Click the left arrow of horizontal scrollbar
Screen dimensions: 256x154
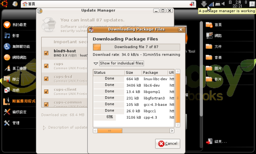pos(95,131)
